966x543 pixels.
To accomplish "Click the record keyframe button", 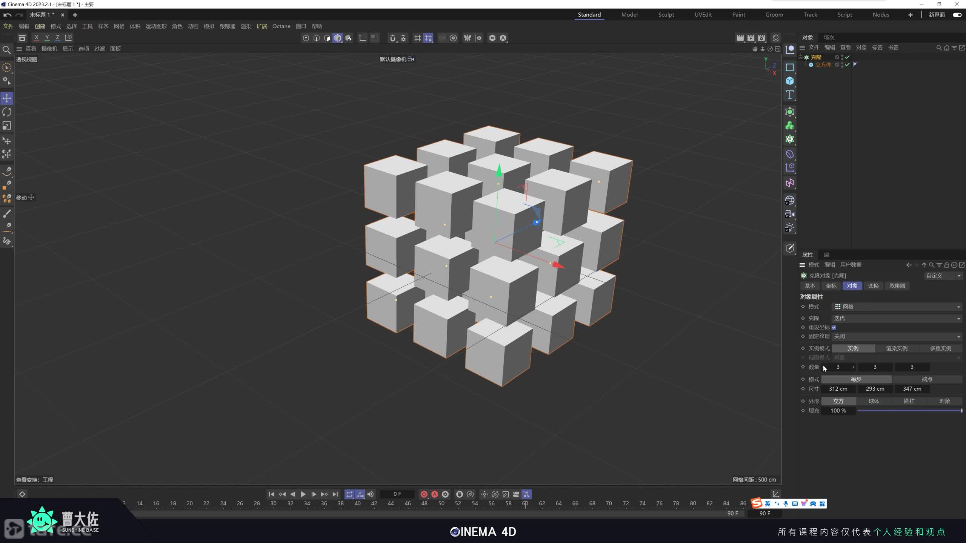I will [x=424, y=494].
